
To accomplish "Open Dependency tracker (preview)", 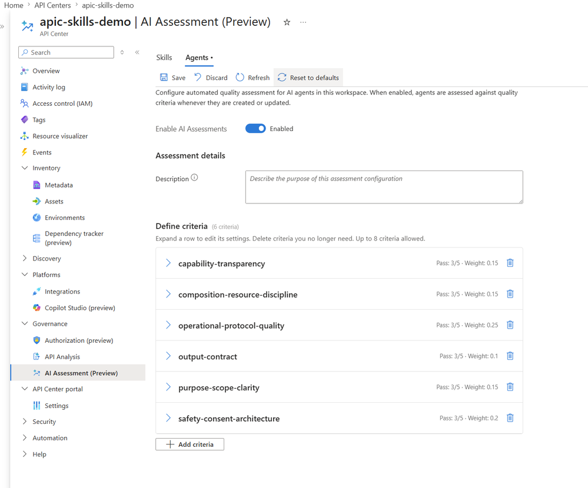I will [x=74, y=238].
